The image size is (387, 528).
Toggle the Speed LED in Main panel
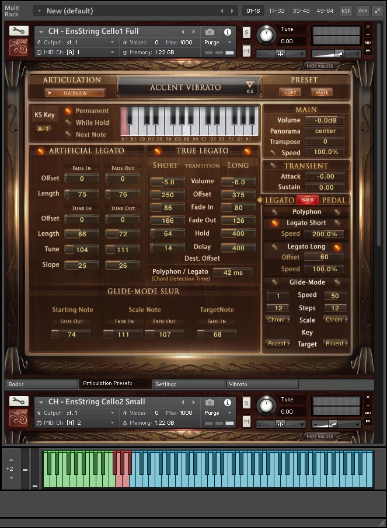point(273,152)
